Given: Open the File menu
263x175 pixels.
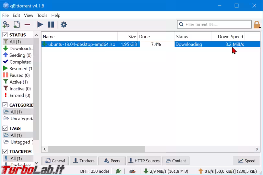Looking at the screenshot, I should pos(6,15).
